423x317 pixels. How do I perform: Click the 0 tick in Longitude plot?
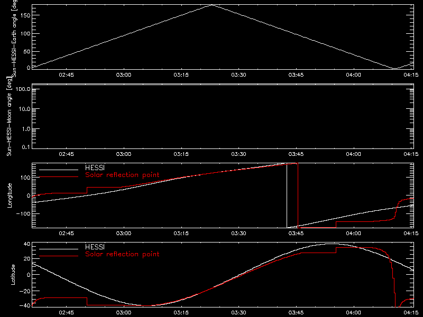[x=29, y=195]
